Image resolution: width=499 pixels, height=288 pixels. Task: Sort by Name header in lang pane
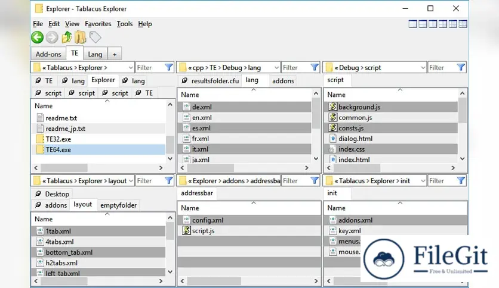(x=244, y=95)
